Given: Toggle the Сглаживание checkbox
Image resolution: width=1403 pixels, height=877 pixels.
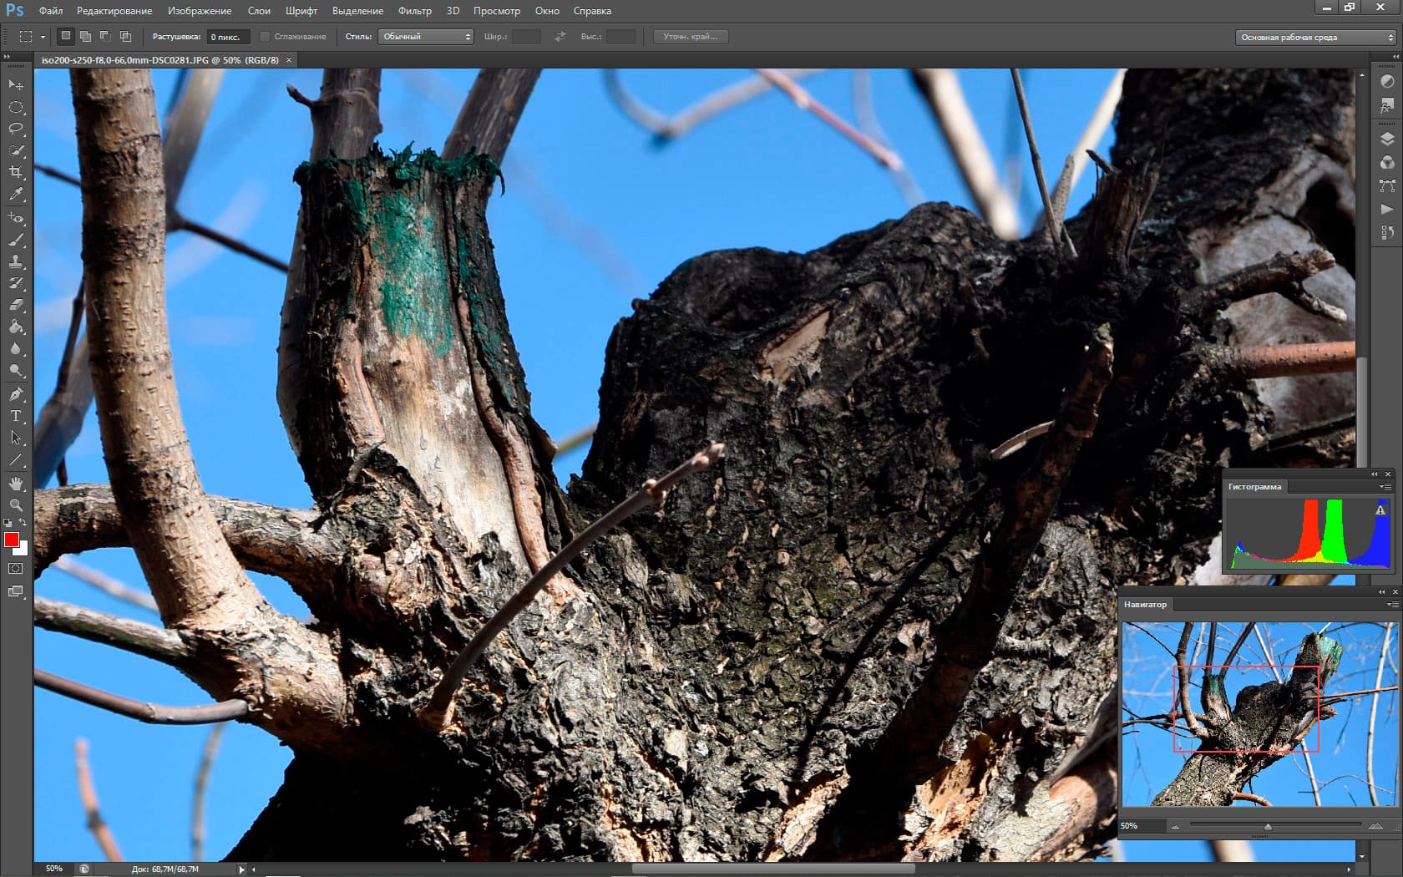Looking at the screenshot, I should coord(265,37).
